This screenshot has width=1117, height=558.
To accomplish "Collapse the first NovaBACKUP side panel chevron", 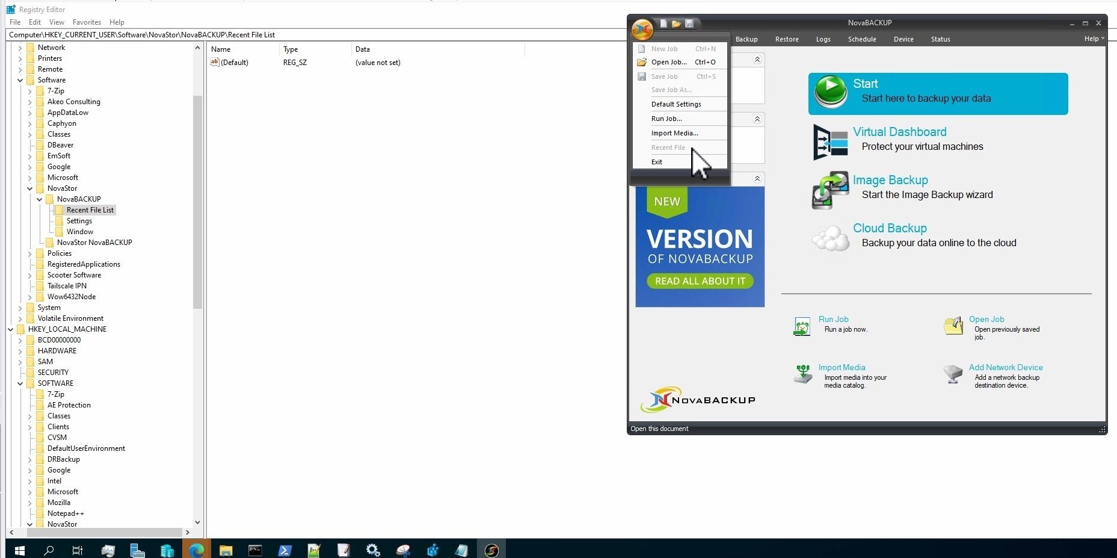I will [x=757, y=60].
